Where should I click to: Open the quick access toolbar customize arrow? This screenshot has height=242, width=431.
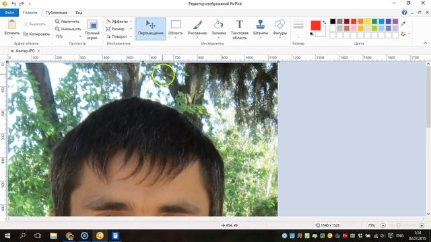30,4
